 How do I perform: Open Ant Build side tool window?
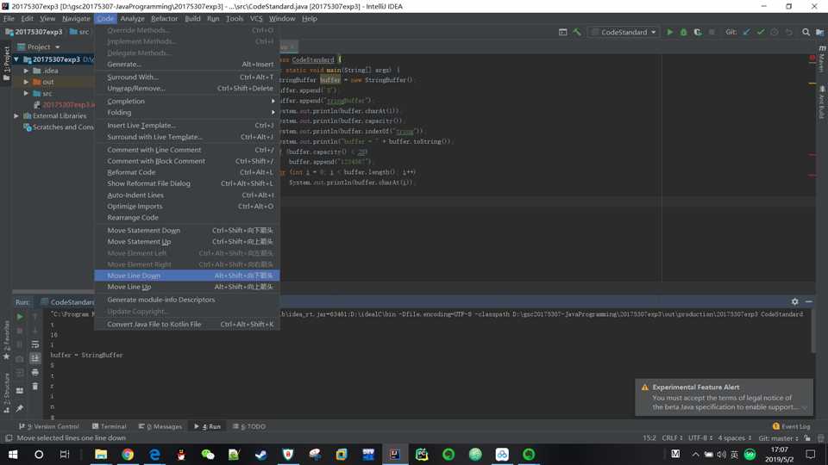click(x=822, y=102)
